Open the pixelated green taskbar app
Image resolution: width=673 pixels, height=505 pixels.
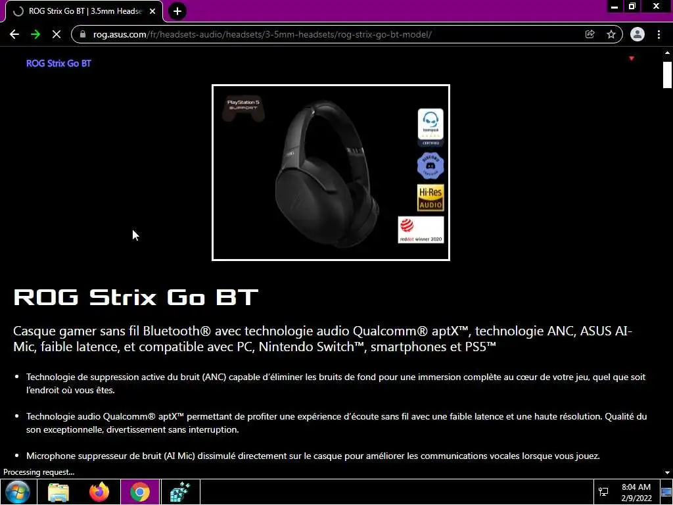pos(180,492)
